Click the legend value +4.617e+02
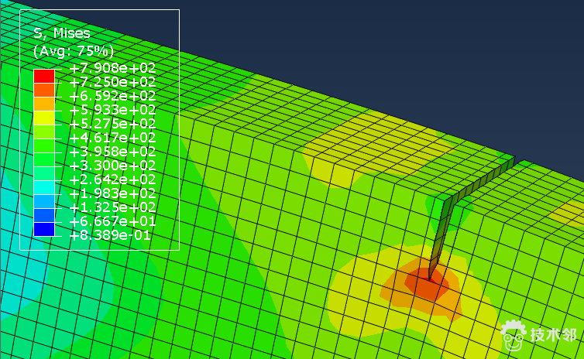This screenshot has width=584, height=359. pyautogui.click(x=112, y=138)
